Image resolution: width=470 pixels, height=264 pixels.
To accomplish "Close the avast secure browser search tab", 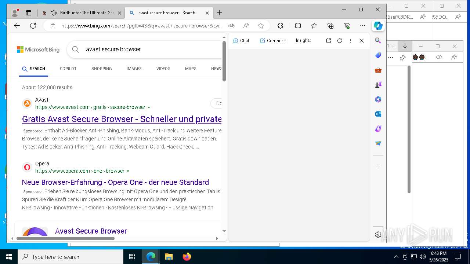I will [x=207, y=13].
